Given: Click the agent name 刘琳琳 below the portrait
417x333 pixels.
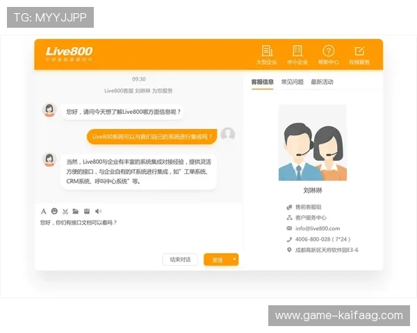Looking at the screenshot, I should [313, 190].
